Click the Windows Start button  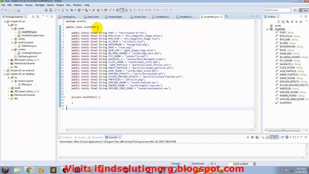click(5, 170)
